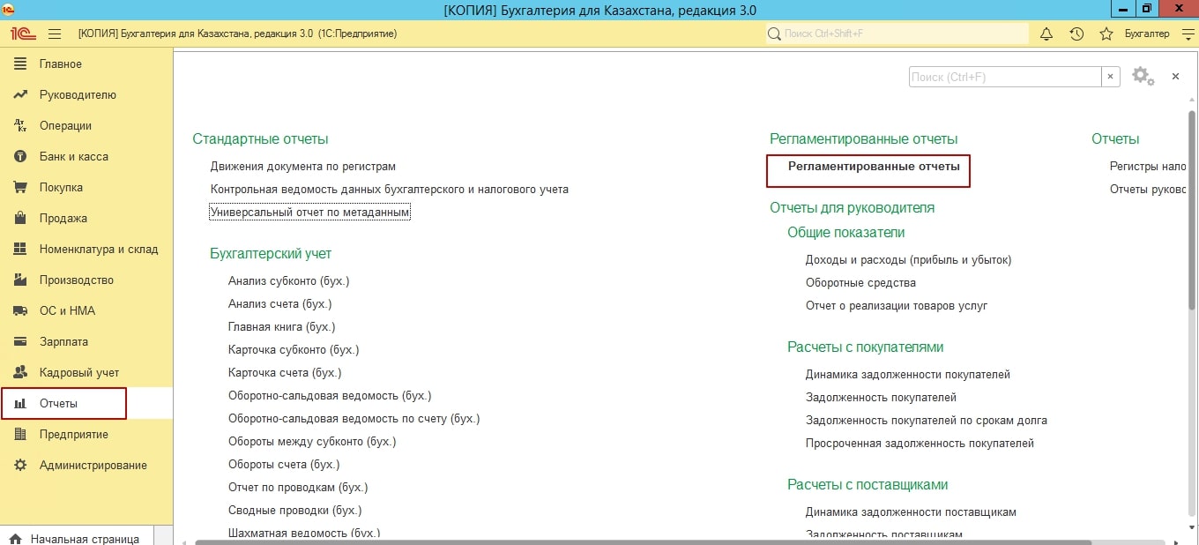Clear the section search field with x
Screen dimensions: 1199x545
point(1111,78)
